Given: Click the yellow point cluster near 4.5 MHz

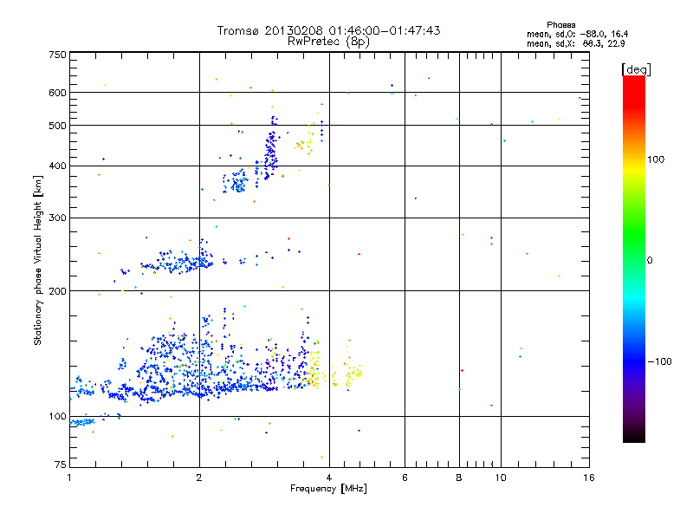Looking at the screenshot, I should tap(353, 374).
